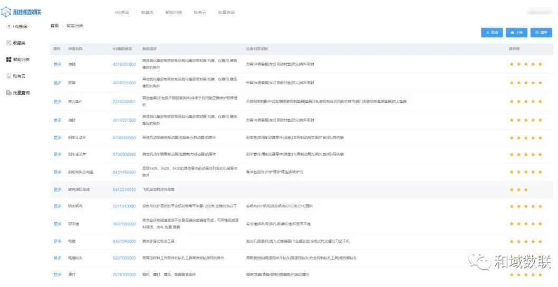Viewport: 558px width, 287px height.
Task: Open 更多 for the 铆钉 row
Action: [57, 274]
